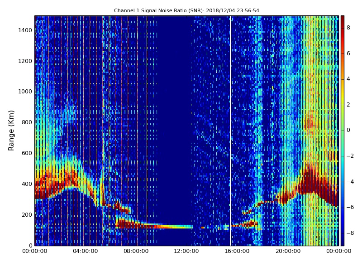Click the colorbar value 4 label

pos(348,79)
